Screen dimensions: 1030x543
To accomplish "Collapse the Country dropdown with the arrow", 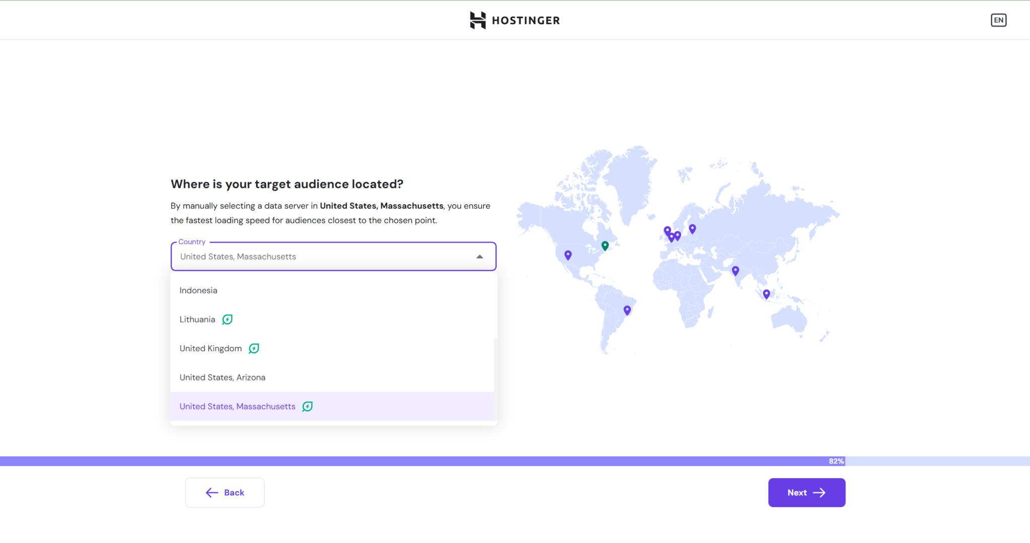I will 480,257.
